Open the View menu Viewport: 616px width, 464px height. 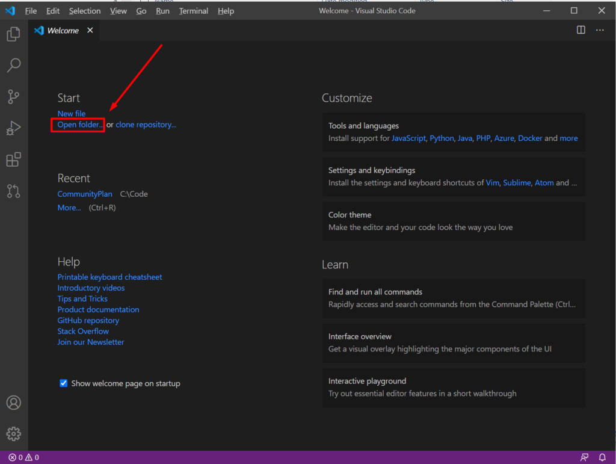119,11
